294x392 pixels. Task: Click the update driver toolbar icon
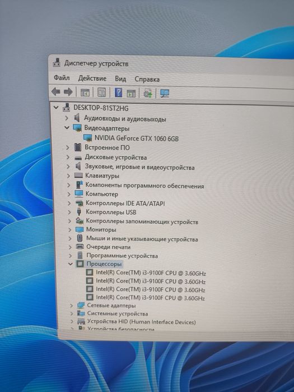147,94
